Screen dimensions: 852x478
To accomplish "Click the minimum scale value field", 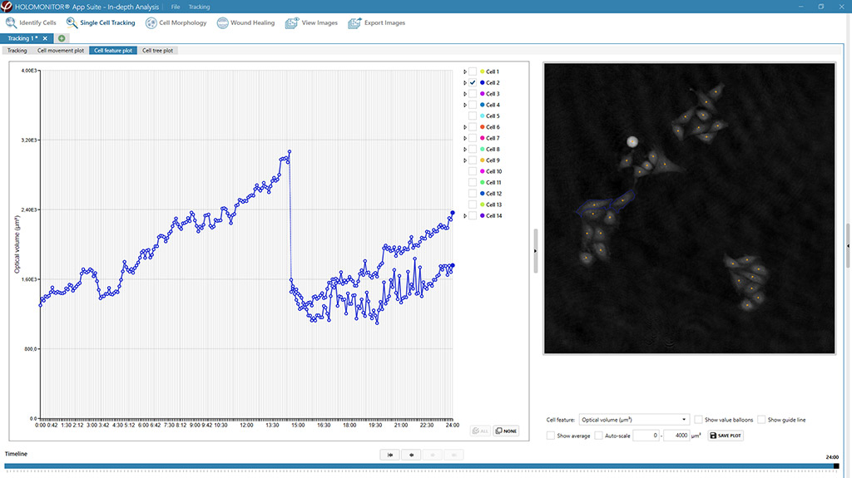I will 646,436.
